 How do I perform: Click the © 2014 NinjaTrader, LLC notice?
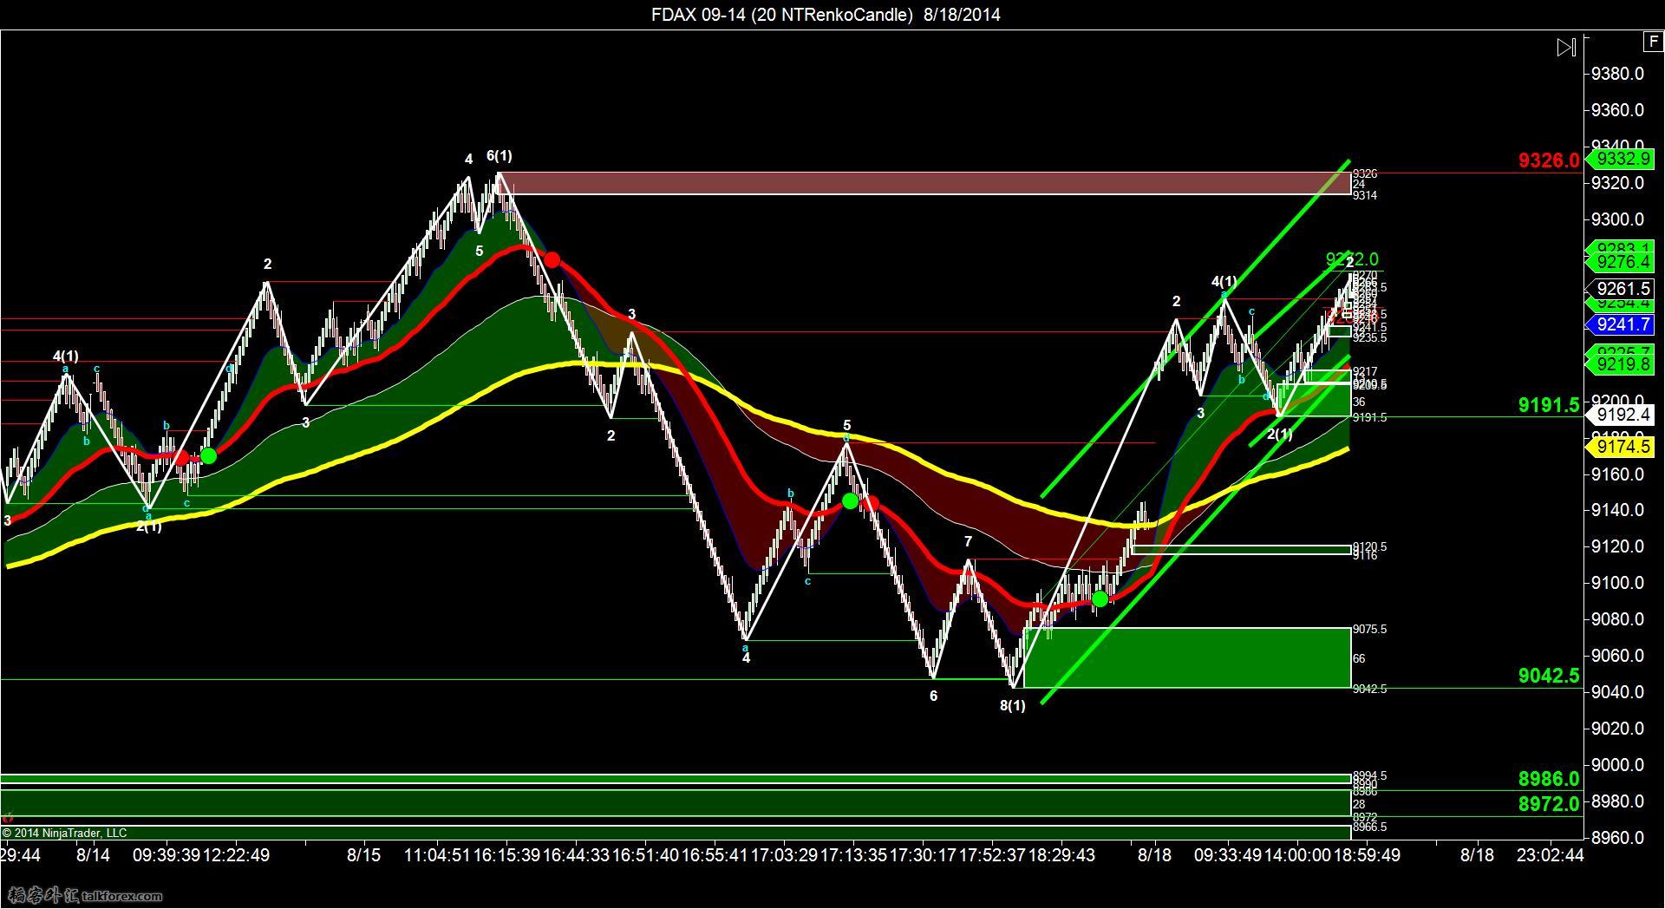pos(64,833)
